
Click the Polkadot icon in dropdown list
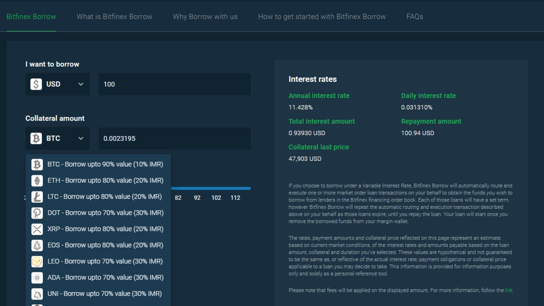(x=37, y=213)
